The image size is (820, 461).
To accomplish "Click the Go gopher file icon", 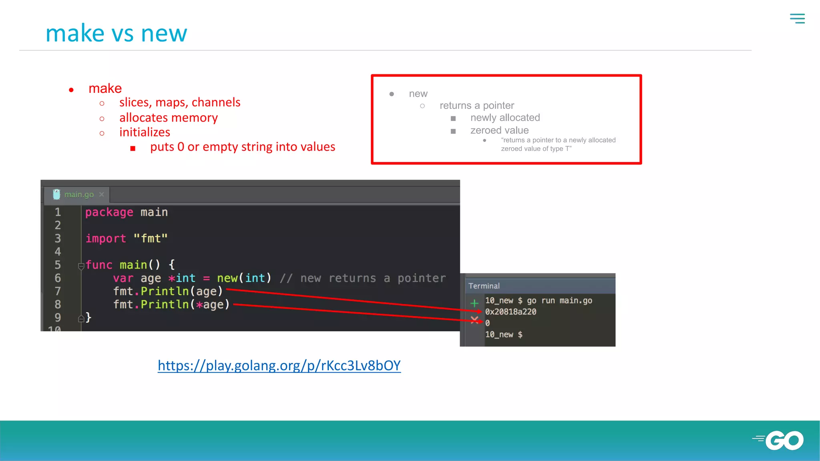I will coord(56,194).
